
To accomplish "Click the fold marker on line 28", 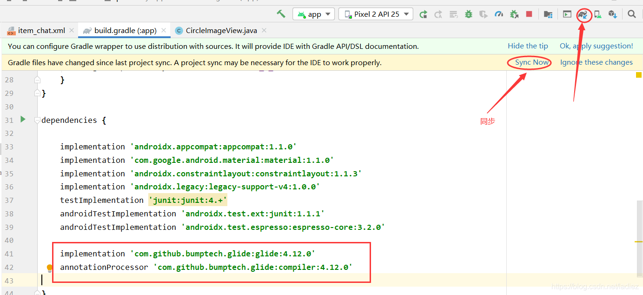I will click(x=38, y=80).
